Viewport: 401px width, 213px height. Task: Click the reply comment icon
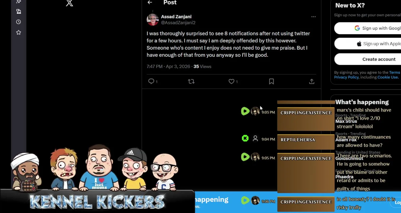tap(151, 81)
